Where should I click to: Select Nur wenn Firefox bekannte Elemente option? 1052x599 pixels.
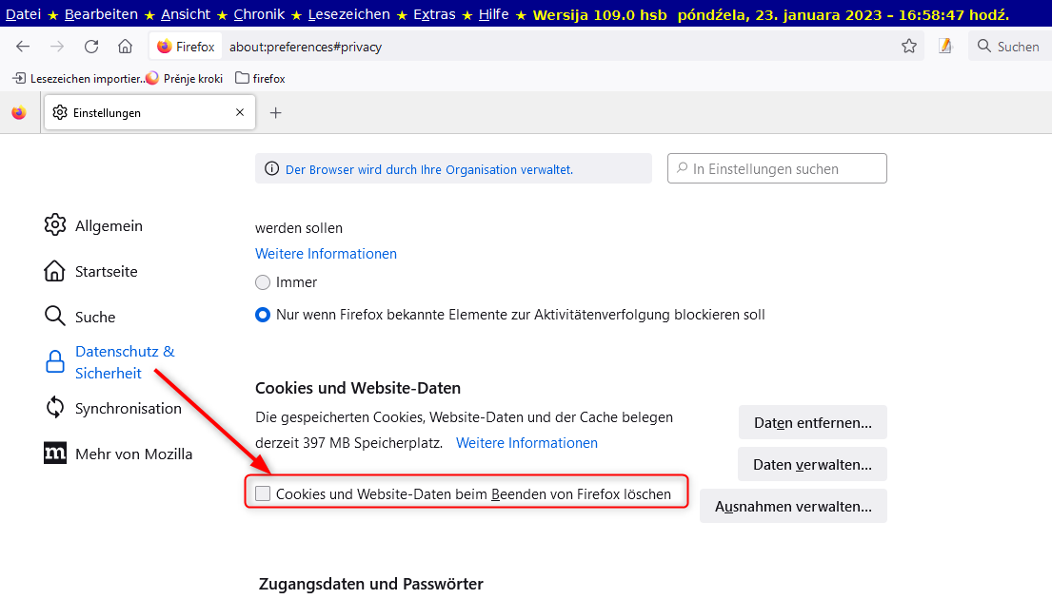263,315
